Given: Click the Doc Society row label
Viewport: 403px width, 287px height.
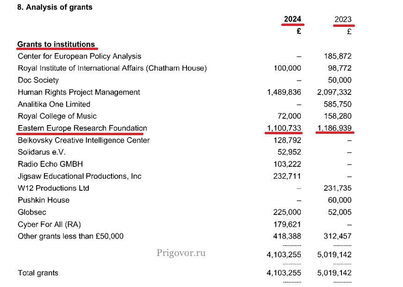Looking at the screenshot, I should [x=38, y=80].
